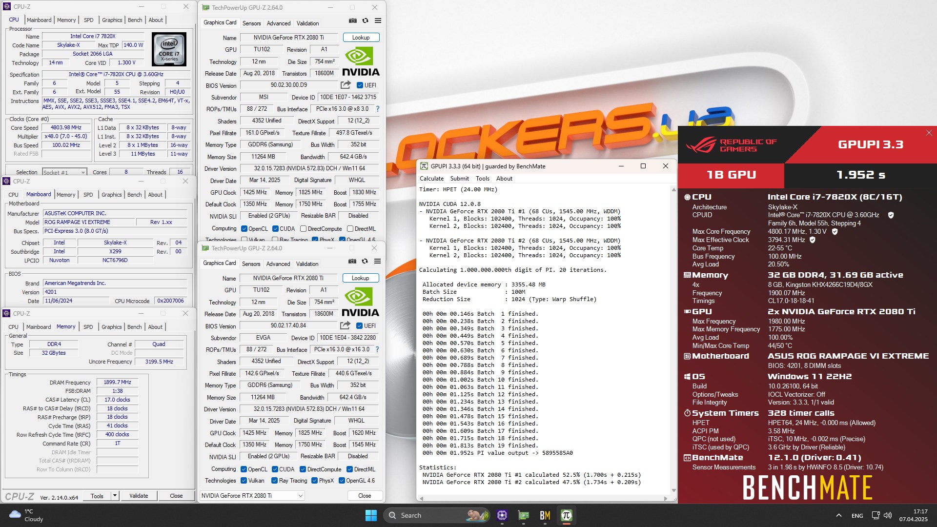The height and width of the screenshot is (527, 937).
Task: Click Lookup button in top GPU-Z window
Action: point(361,38)
